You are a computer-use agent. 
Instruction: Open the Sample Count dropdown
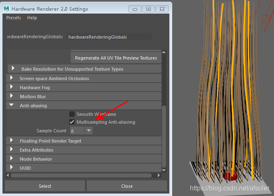pos(89,131)
